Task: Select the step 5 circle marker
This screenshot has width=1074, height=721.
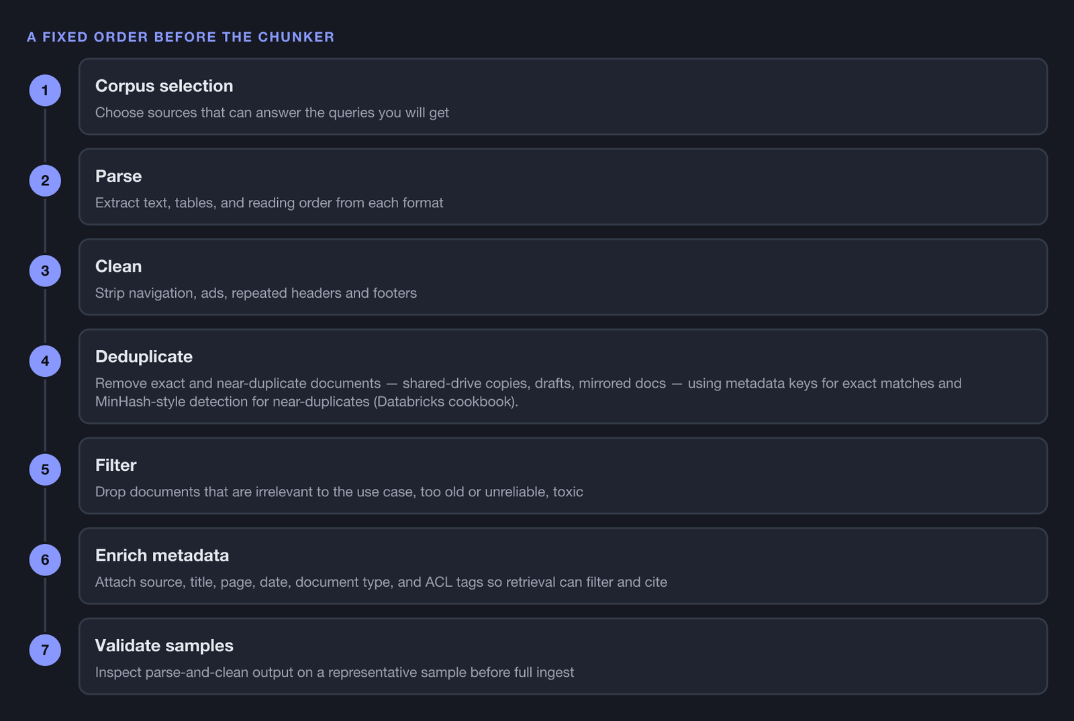Action: tap(45, 469)
